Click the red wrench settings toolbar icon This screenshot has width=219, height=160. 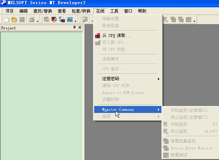54,20
